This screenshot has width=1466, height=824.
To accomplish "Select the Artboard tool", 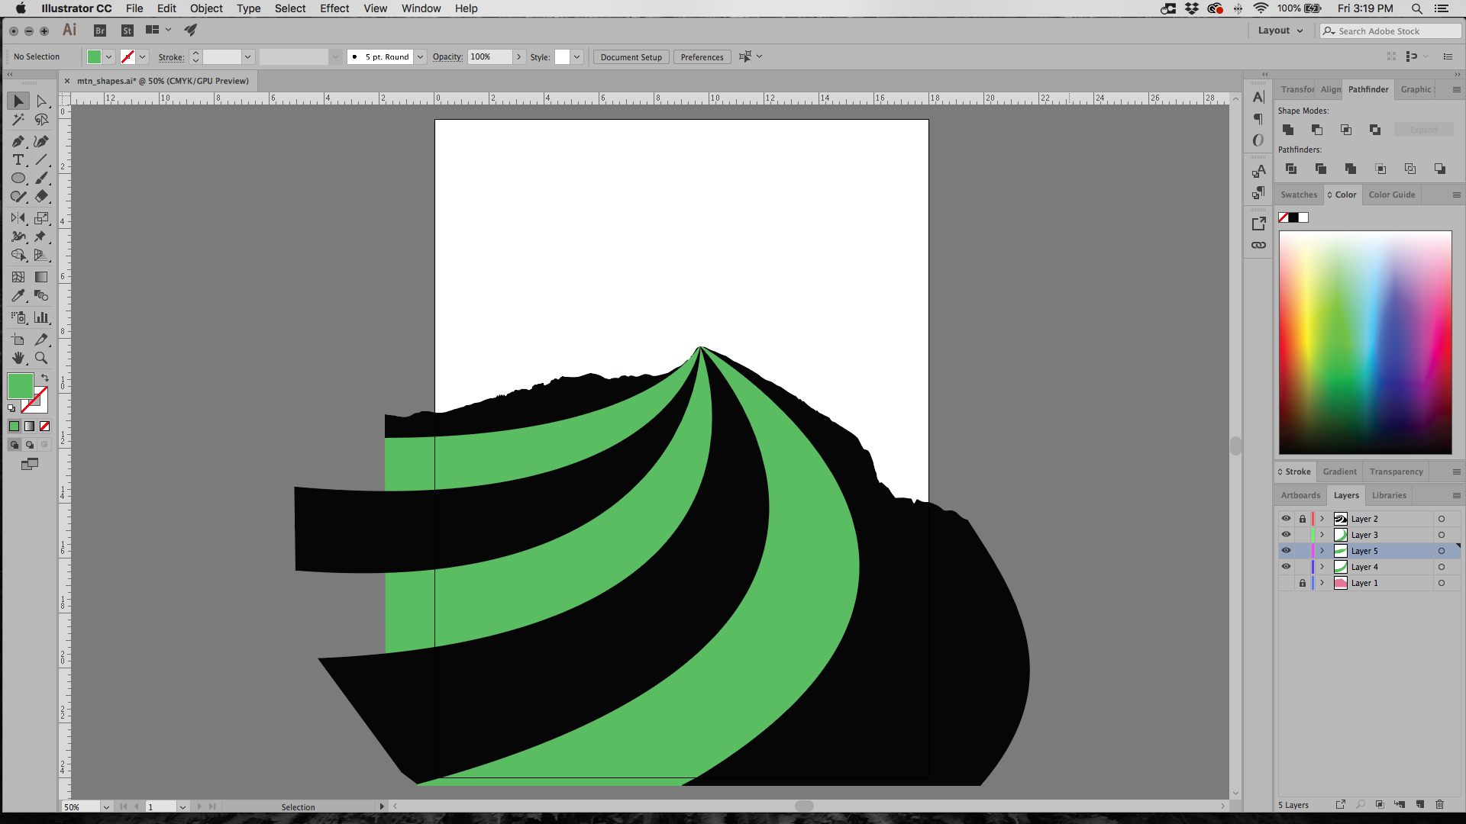I will coord(18,340).
